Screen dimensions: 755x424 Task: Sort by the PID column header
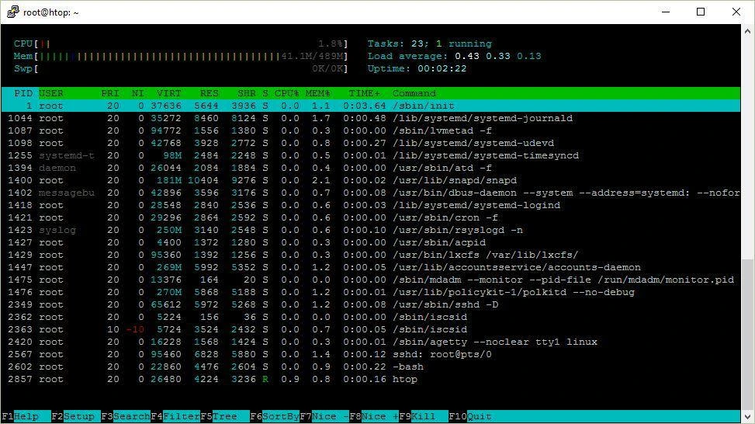click(x=23, y=93)
